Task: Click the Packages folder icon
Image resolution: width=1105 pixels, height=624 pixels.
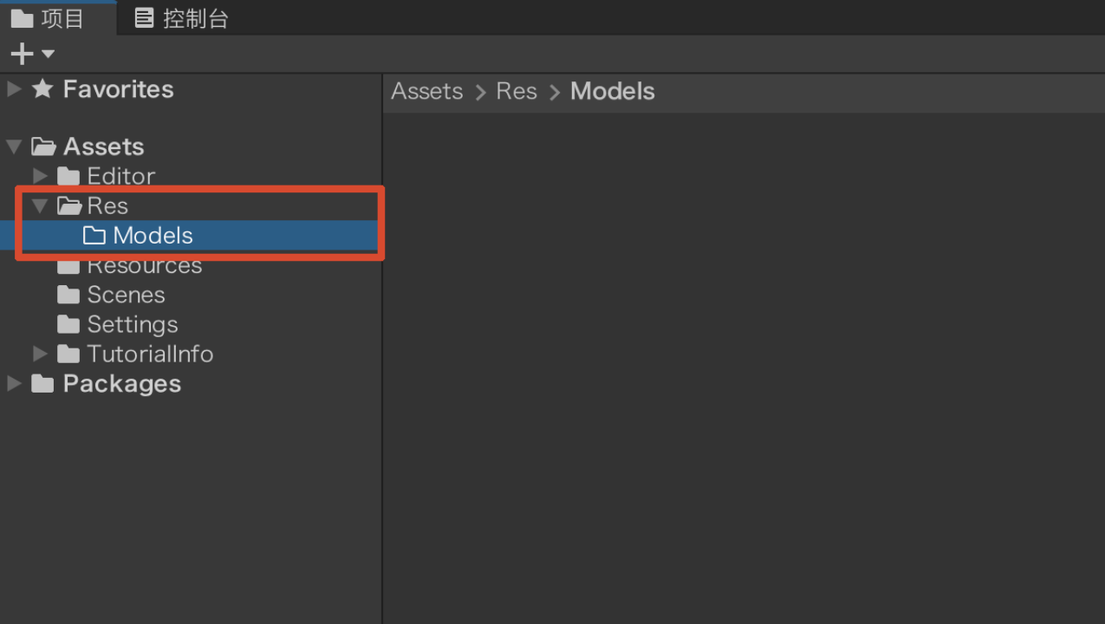Action: [x=42, y=383]
